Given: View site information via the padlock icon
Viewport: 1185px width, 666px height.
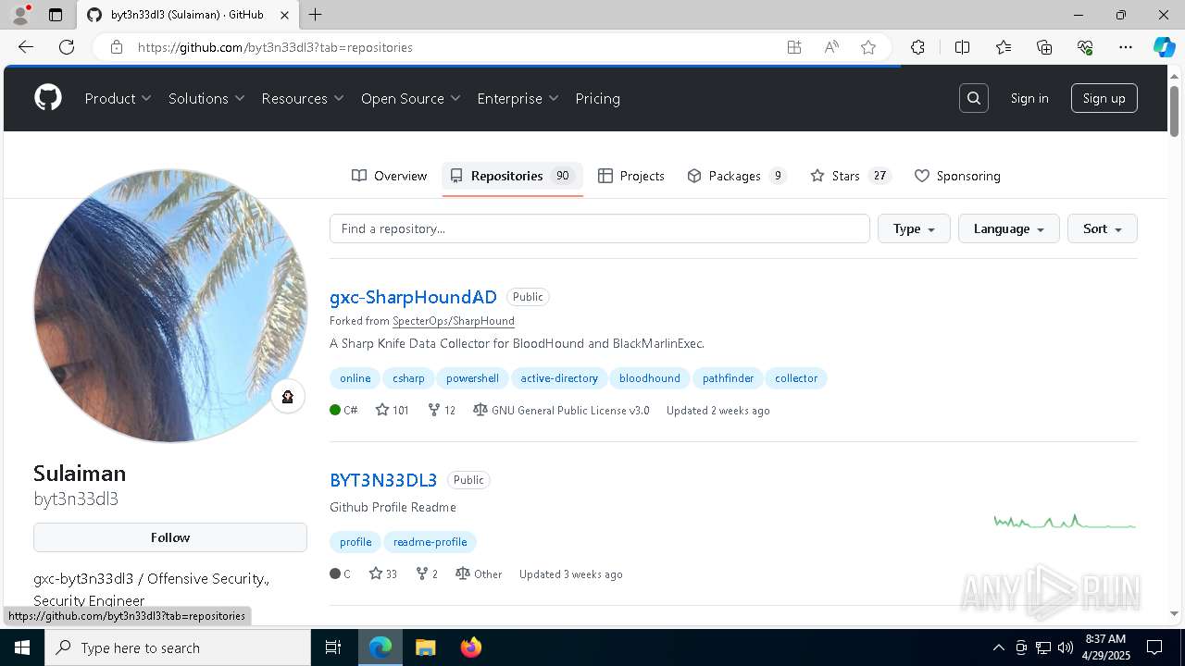Looking at the screenshot, I should (117, 47).
